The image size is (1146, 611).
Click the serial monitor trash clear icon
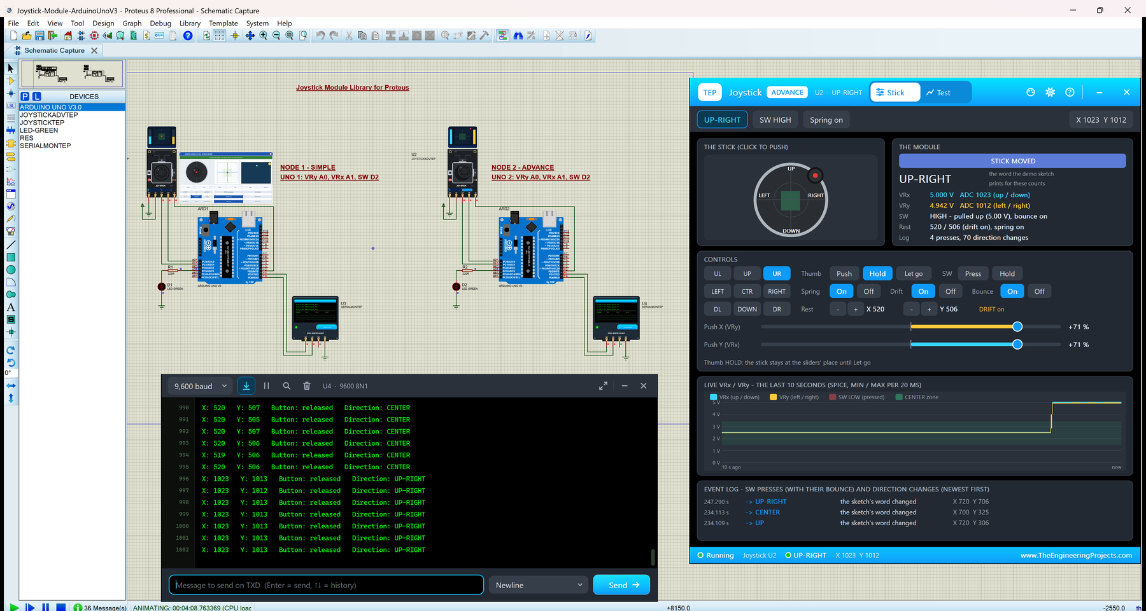pos(307,386)
